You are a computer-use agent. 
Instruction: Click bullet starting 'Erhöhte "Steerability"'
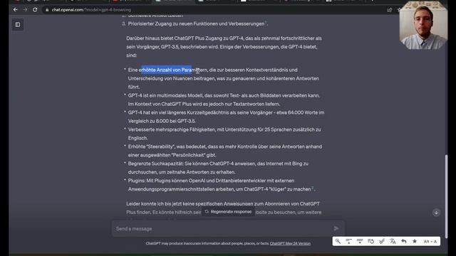coord(225,151)
